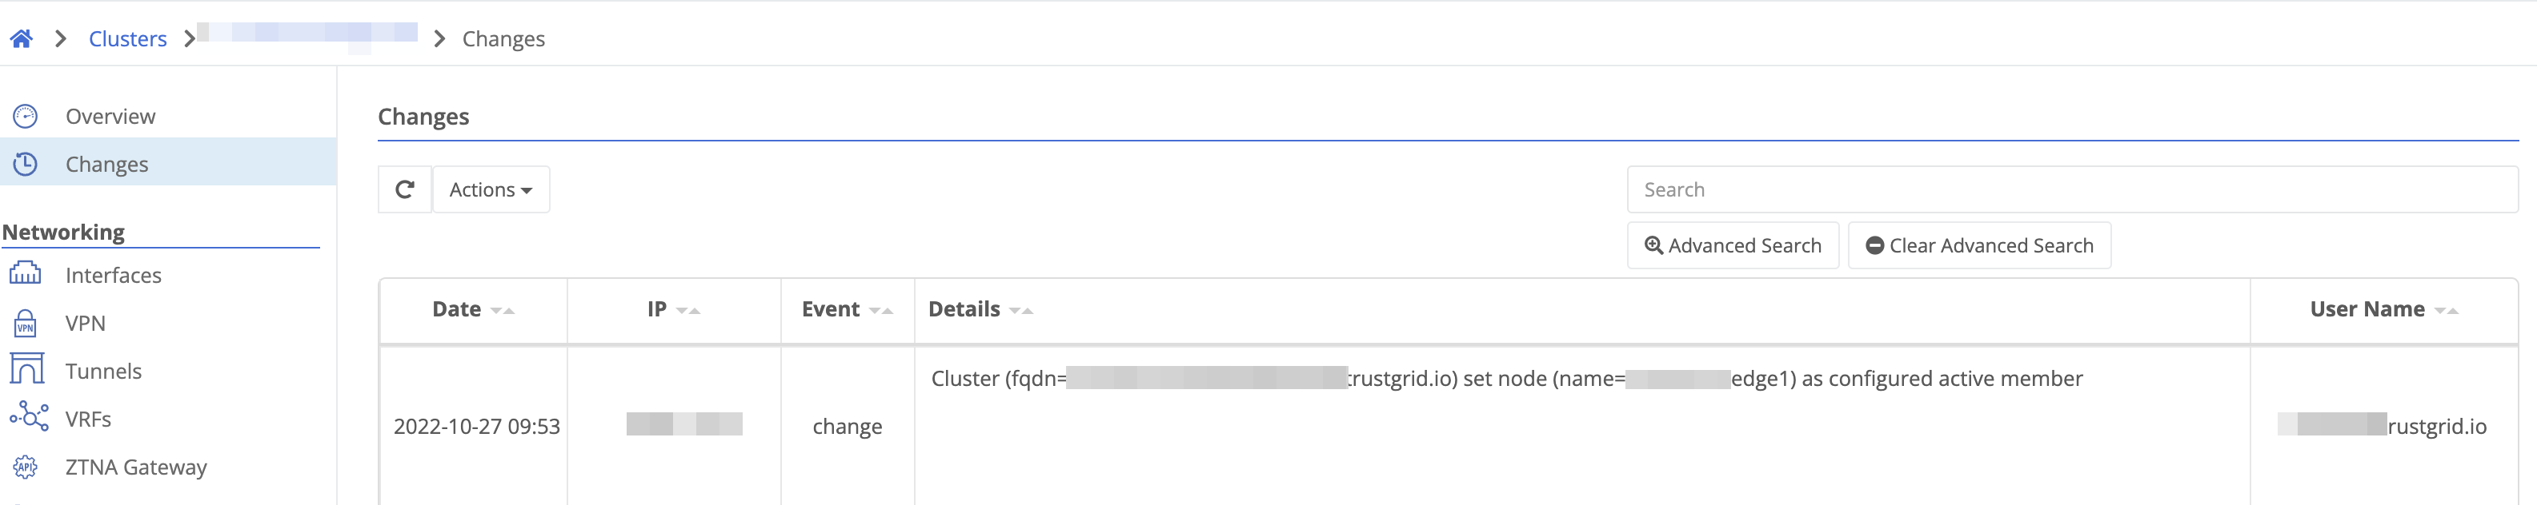This screenshot has height=505, width=2537.
Task: Sort table by Details column
Action: [980, 309]
